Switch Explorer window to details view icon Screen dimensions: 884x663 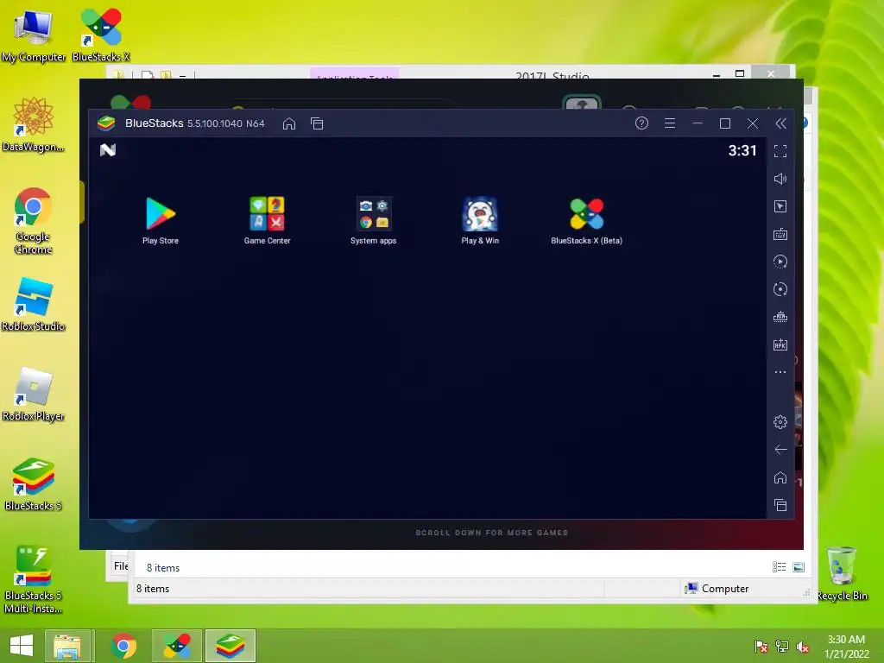click(780, 567)
